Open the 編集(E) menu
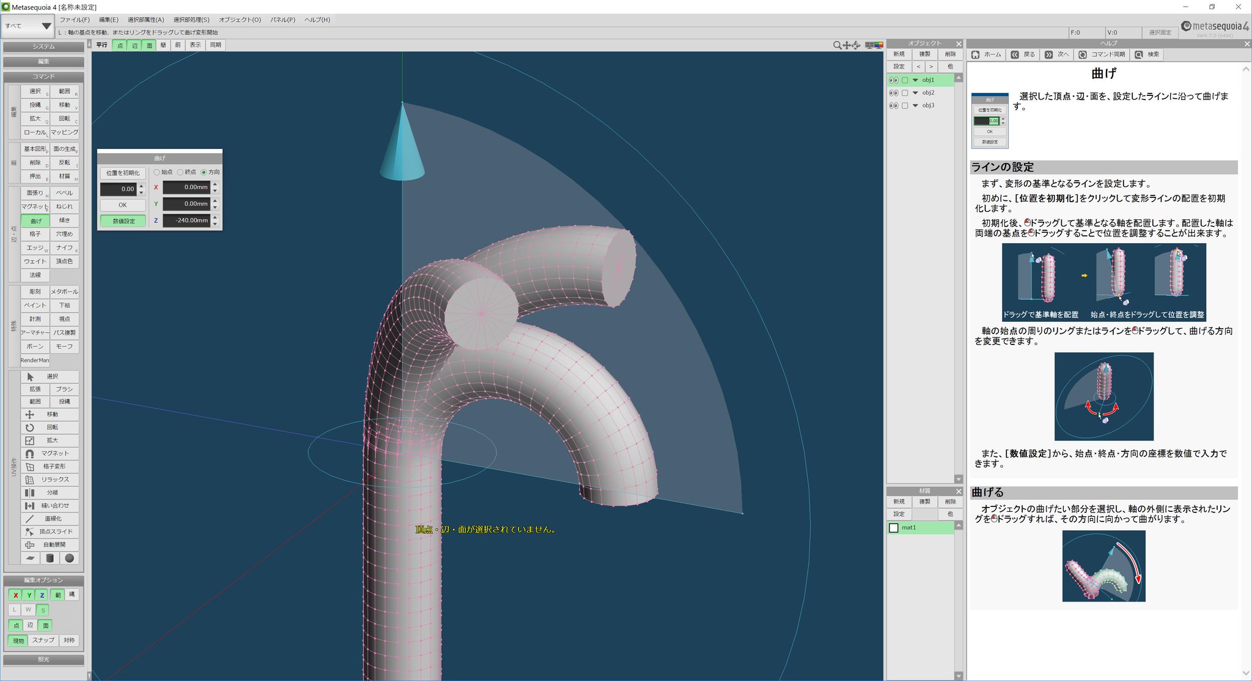Screen dimensions: 1252x681 pyautogui.click(x=109, y=20)
